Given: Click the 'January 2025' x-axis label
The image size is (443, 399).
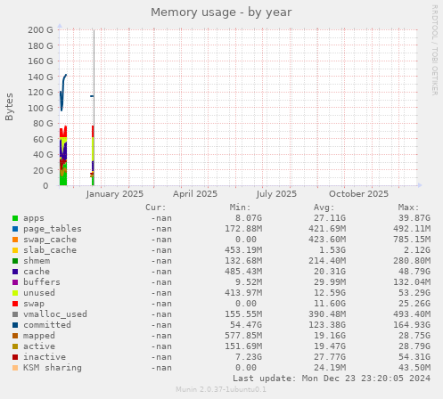Looking at the screenshot, I should 115,194.
